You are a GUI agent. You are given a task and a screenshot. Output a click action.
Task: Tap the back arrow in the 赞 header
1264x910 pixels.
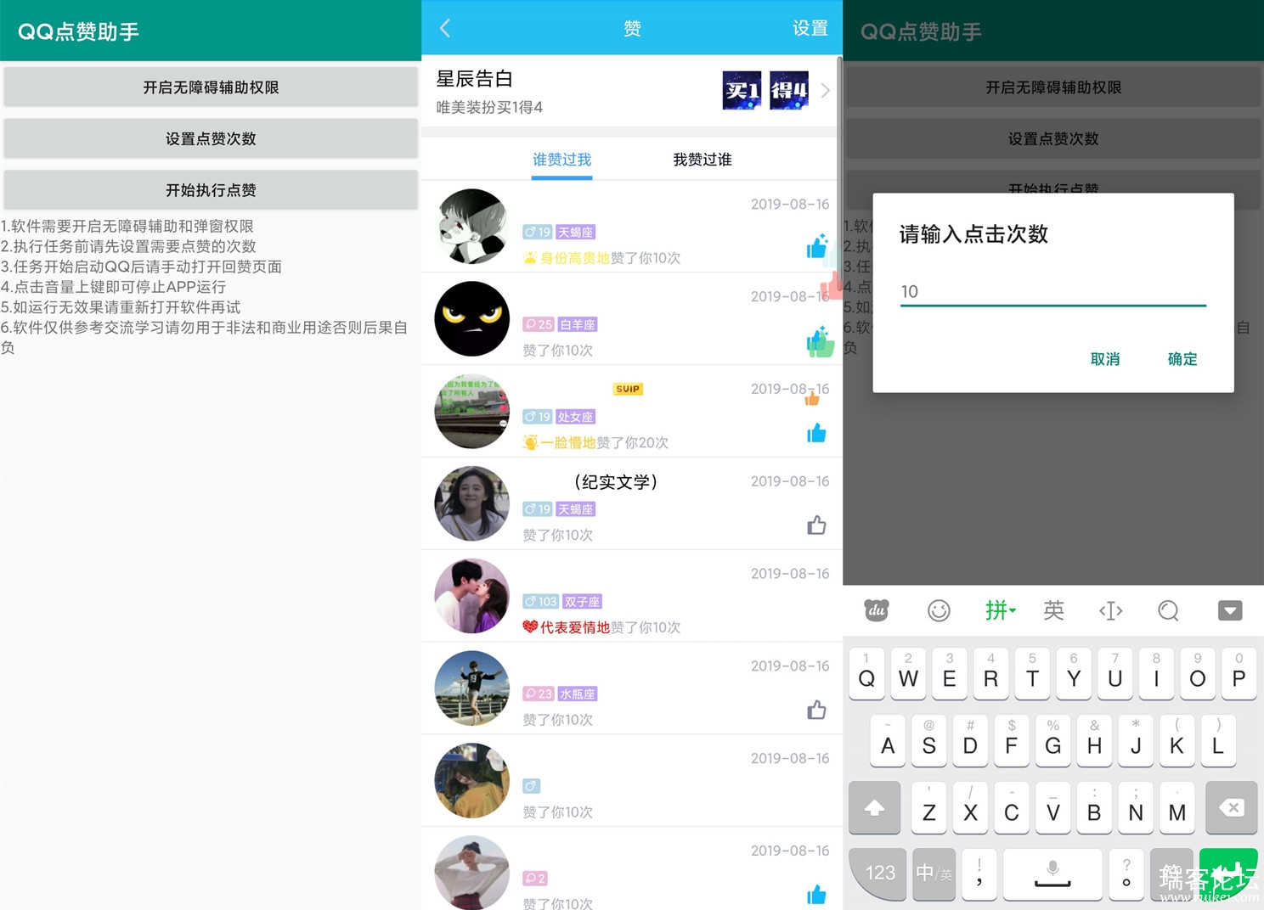tap(444, 28)
